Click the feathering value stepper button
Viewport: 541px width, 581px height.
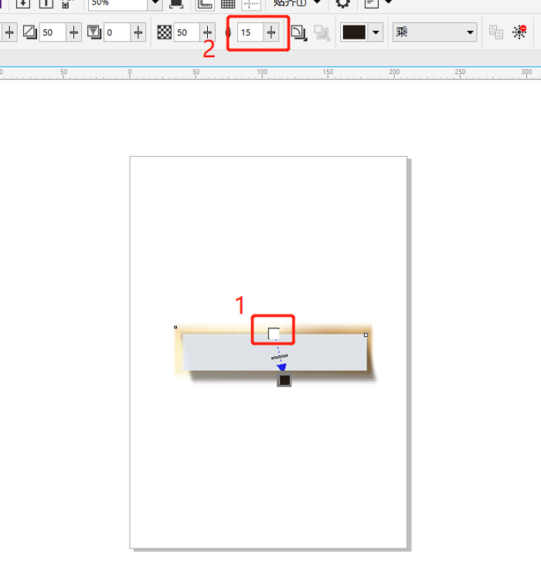pos(271,32)
